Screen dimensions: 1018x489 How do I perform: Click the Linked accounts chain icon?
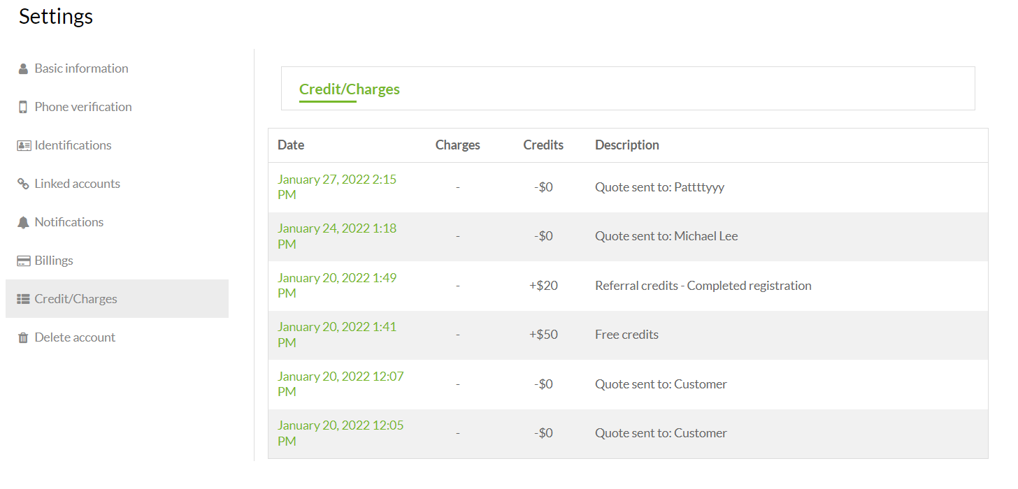[23, 184]
